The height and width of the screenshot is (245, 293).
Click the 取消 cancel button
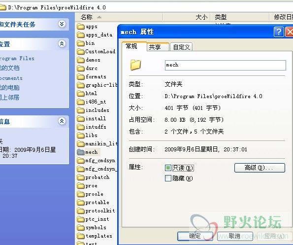235,236
